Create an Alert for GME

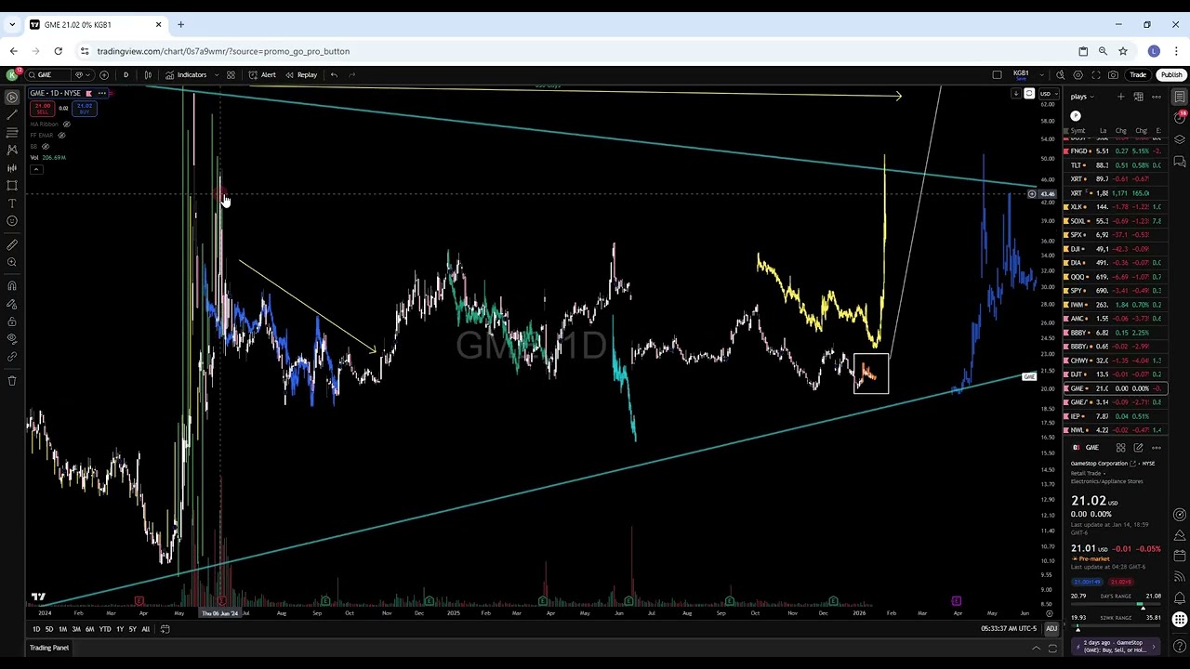click(262, 74)
